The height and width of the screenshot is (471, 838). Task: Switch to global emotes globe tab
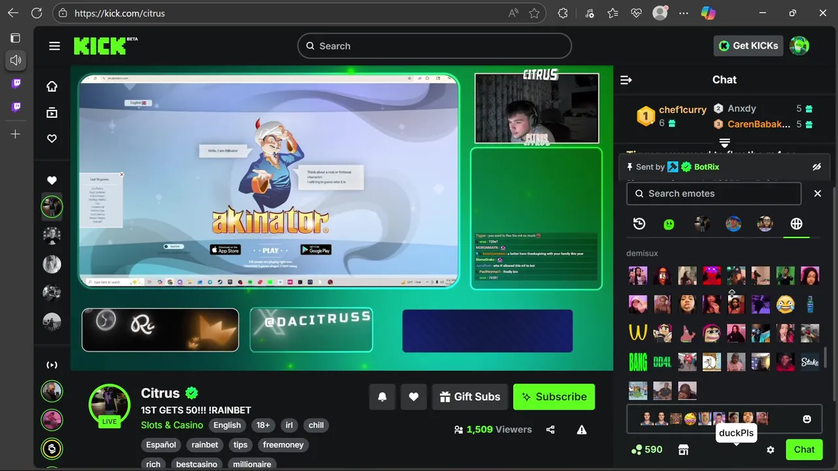click(796, 224)
